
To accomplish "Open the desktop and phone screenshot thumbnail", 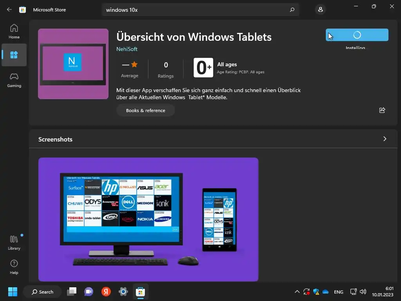I will [148, 219].
